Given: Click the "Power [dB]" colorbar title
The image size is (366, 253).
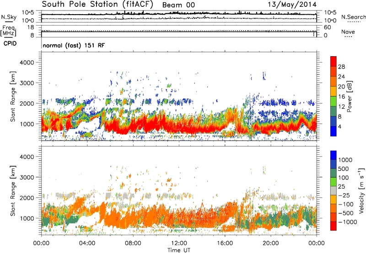Looking at the screenshot, I should (x=350, y=96).
